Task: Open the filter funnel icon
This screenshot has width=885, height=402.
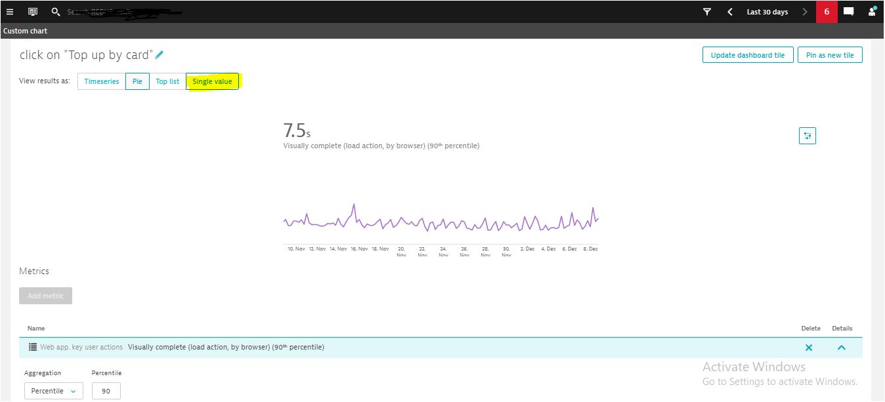Action: point(707,12)
